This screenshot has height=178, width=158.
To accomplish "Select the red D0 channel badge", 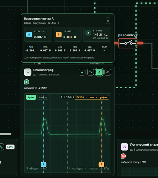I will tap(123, 156).
